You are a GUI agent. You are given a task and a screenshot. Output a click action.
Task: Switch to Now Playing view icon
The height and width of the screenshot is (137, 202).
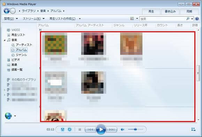(193, 129)
